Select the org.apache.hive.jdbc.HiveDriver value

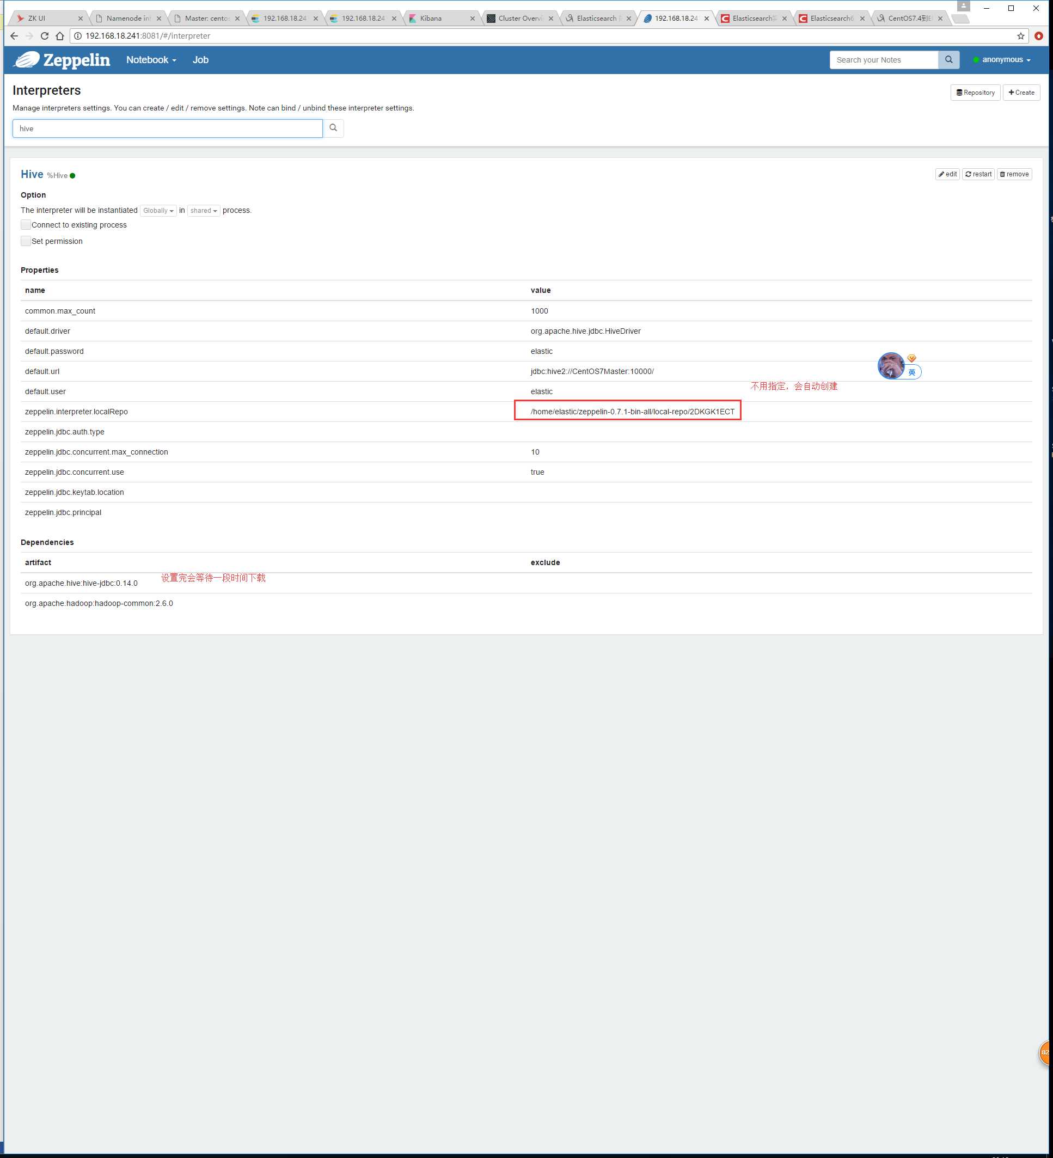[x=585, y=331]
